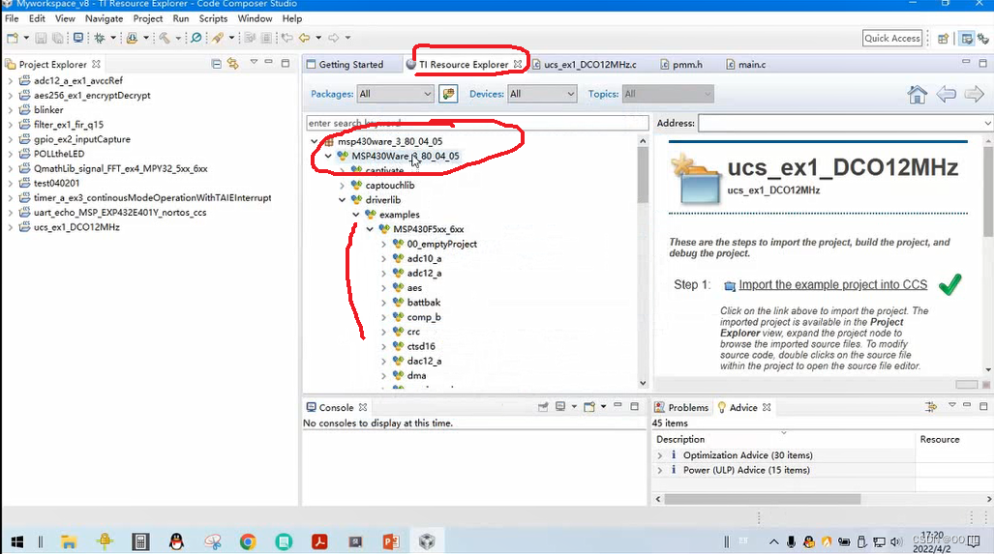The image size is (994, 554).
Task: Open the File menu
Action: point(12,19)
